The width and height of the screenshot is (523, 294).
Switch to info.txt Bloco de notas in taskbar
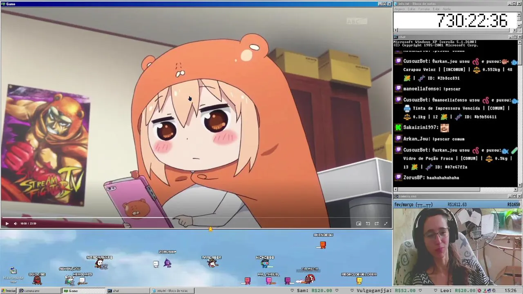(172, 291)
